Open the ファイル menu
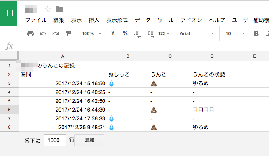This screenshot has height=156, width=269. pos(36,20)
